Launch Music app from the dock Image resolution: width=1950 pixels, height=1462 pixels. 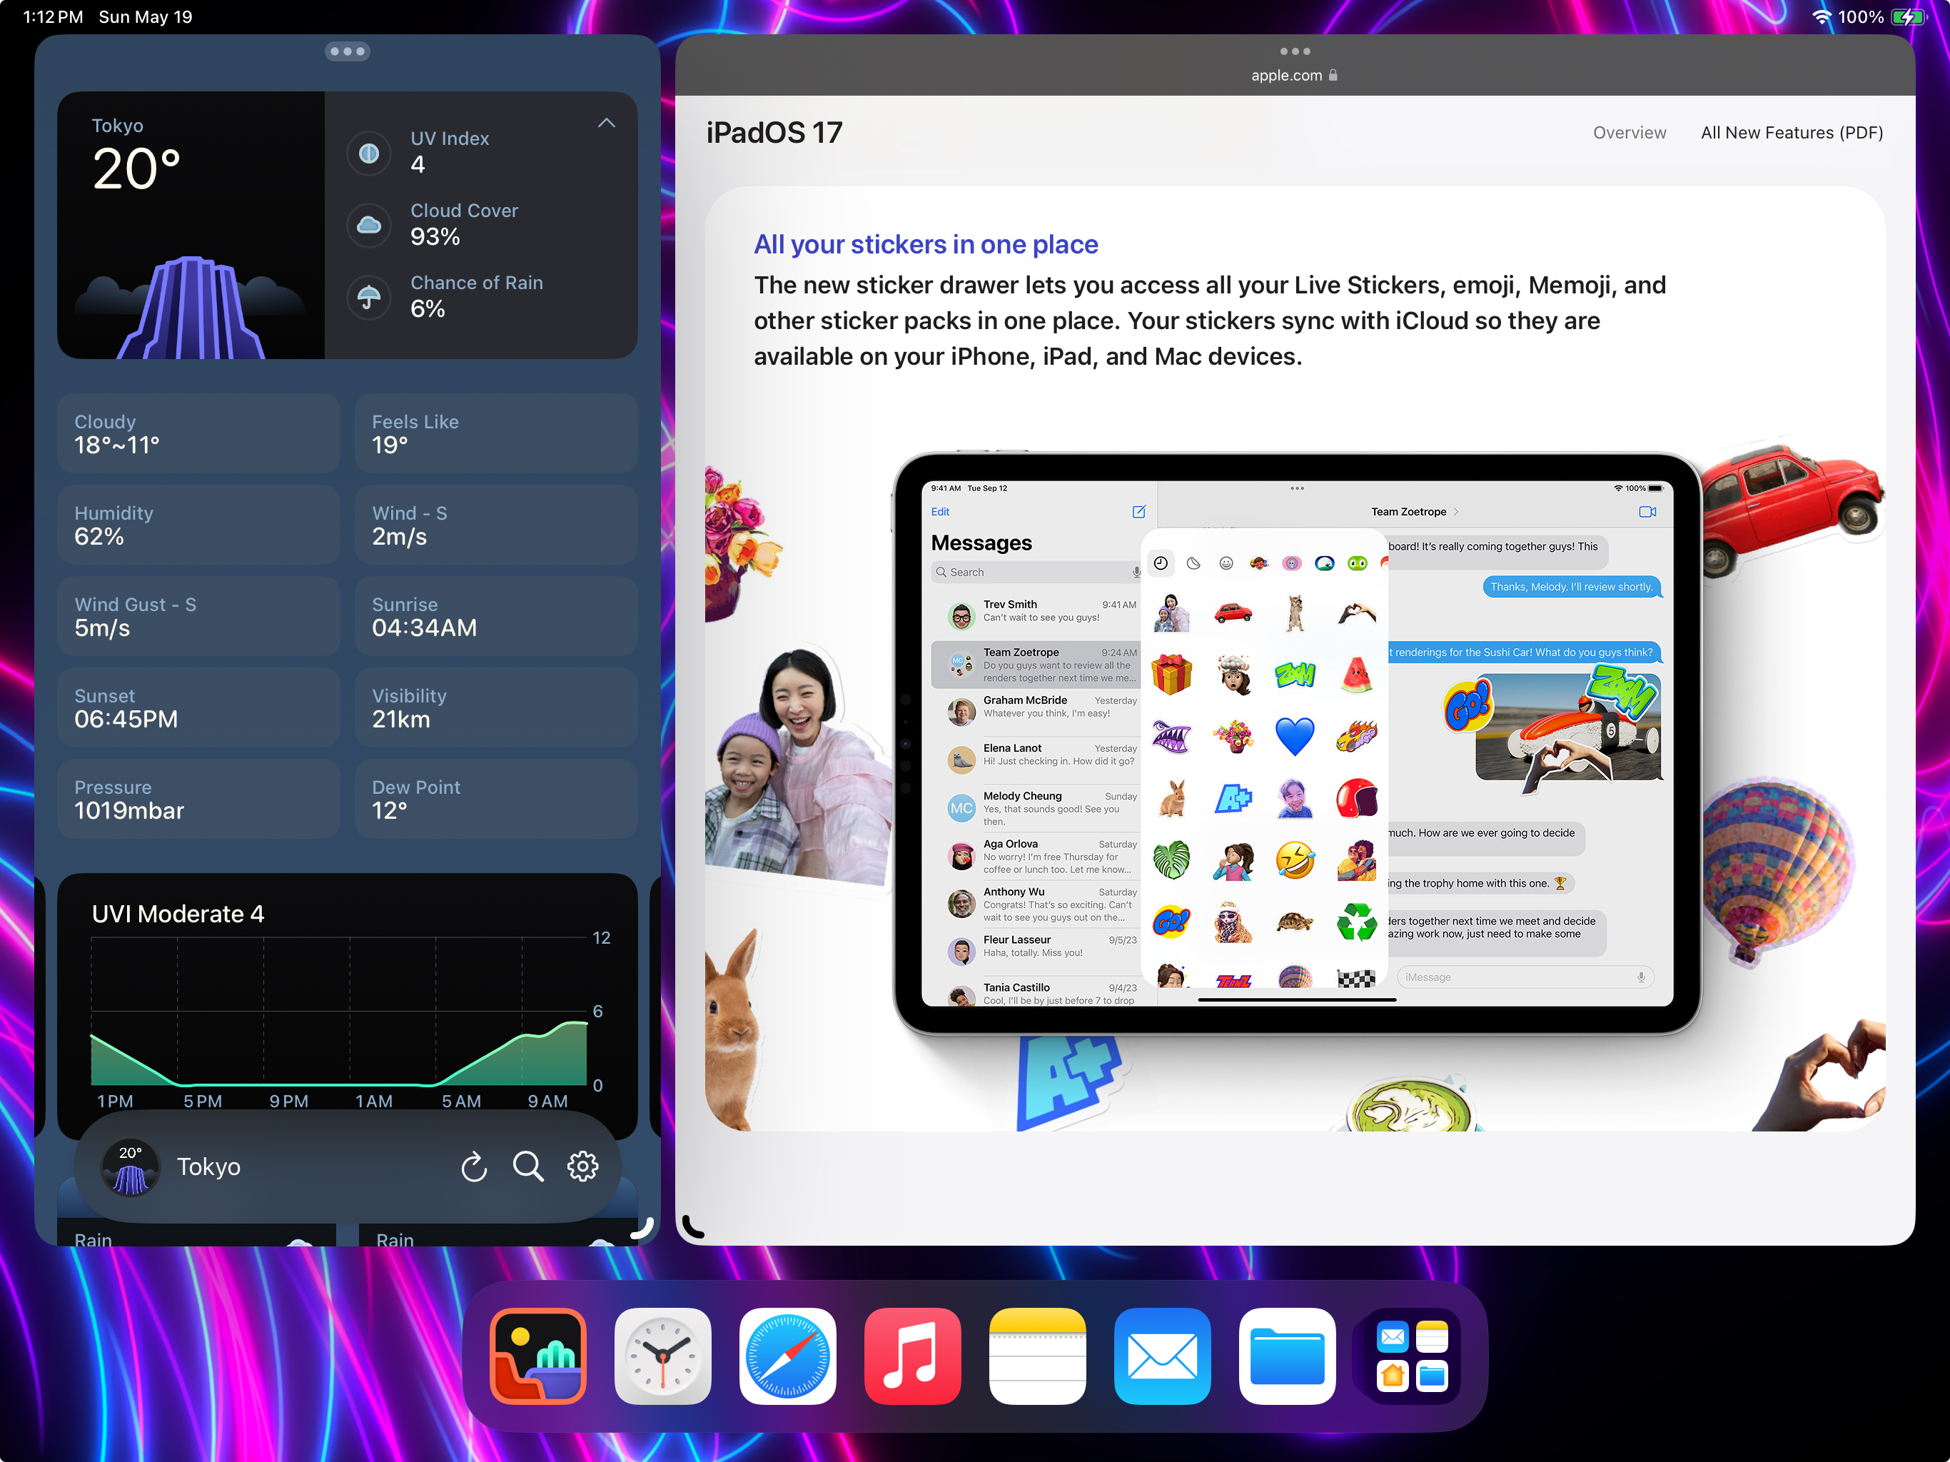point(912,1356)
